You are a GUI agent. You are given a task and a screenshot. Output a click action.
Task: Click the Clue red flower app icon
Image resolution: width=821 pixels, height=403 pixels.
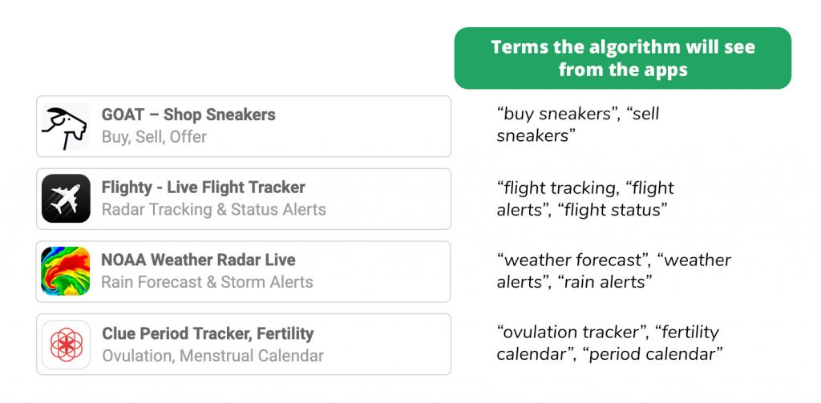(66, 345)
